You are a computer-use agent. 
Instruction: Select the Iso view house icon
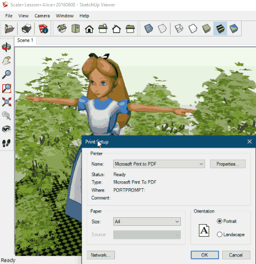click(x=62, y=29)
